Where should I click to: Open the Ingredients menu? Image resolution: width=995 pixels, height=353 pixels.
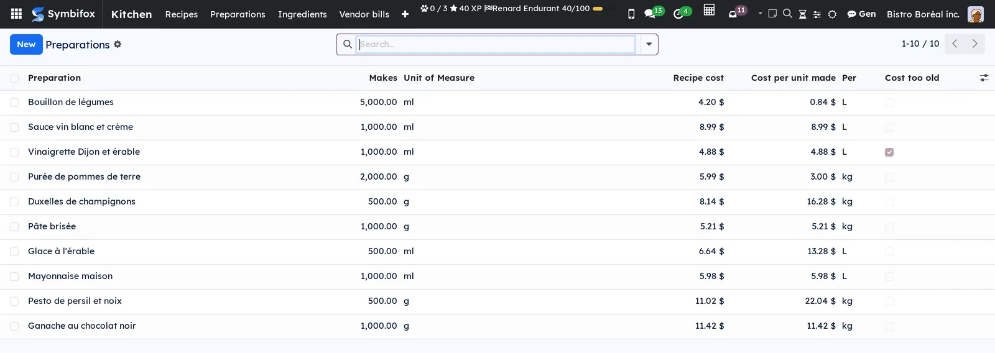pos(302,14)
